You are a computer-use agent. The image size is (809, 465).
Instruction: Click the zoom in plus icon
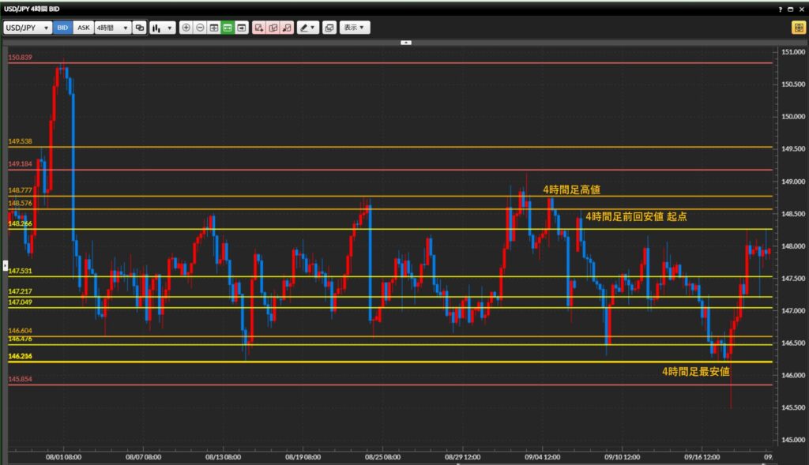click(x=186, y=28)
